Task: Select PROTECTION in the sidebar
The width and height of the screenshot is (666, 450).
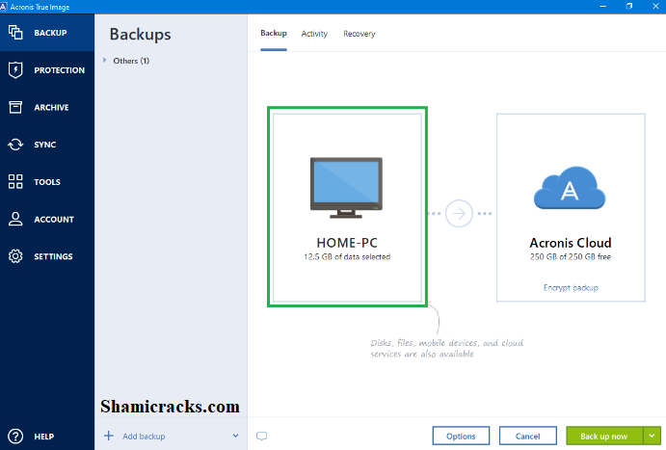Action: click(x=60, y=70)
